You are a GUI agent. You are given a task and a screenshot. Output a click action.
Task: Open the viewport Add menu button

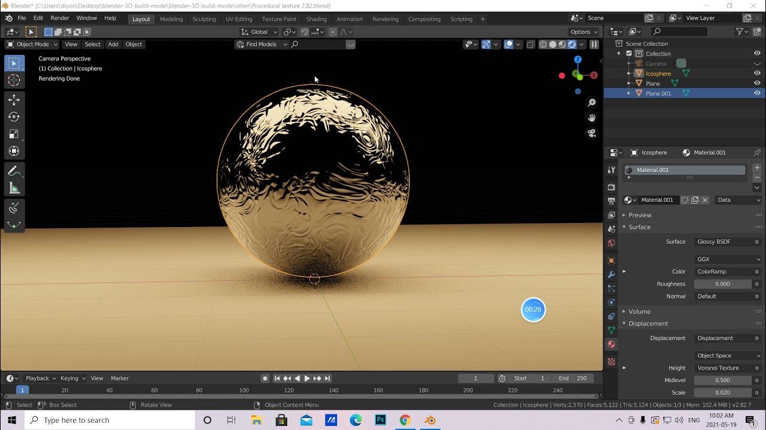pyautogui.click(x=113, y=44)
